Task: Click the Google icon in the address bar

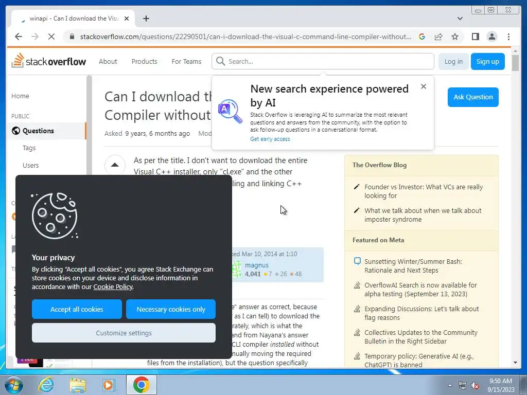Action: (x=422, y=37)
